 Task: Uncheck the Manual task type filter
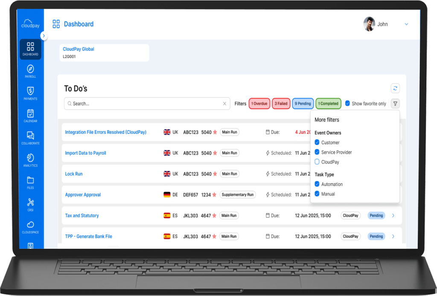point(317,194)
